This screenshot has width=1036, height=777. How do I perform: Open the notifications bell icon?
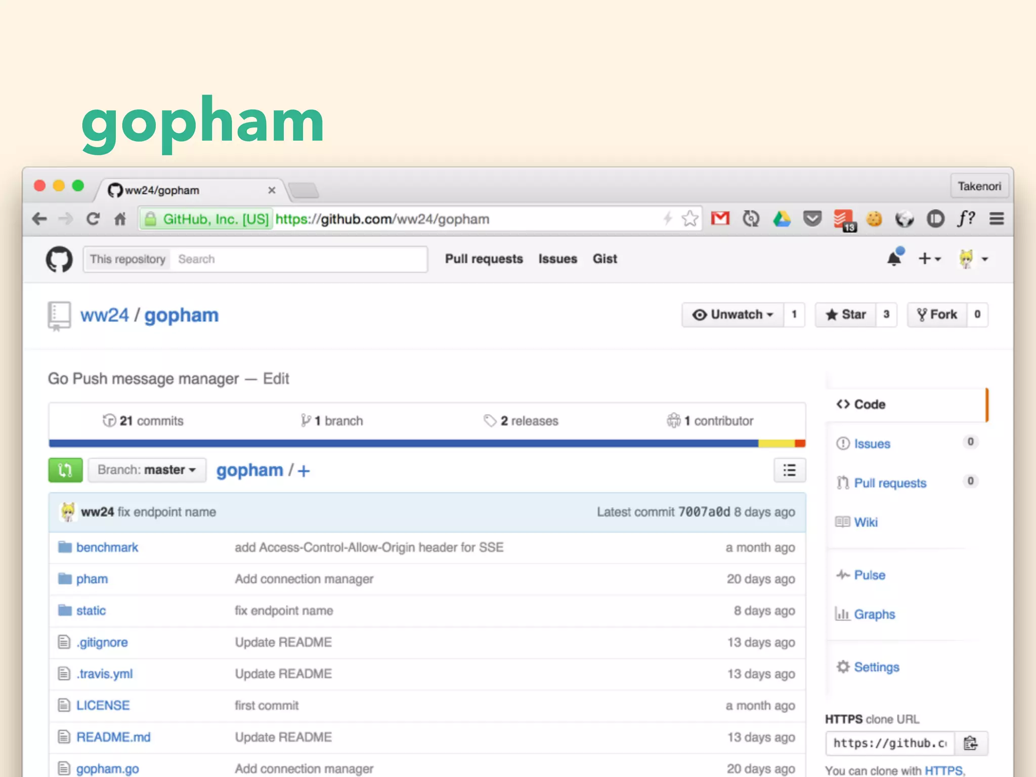point(895,257)
